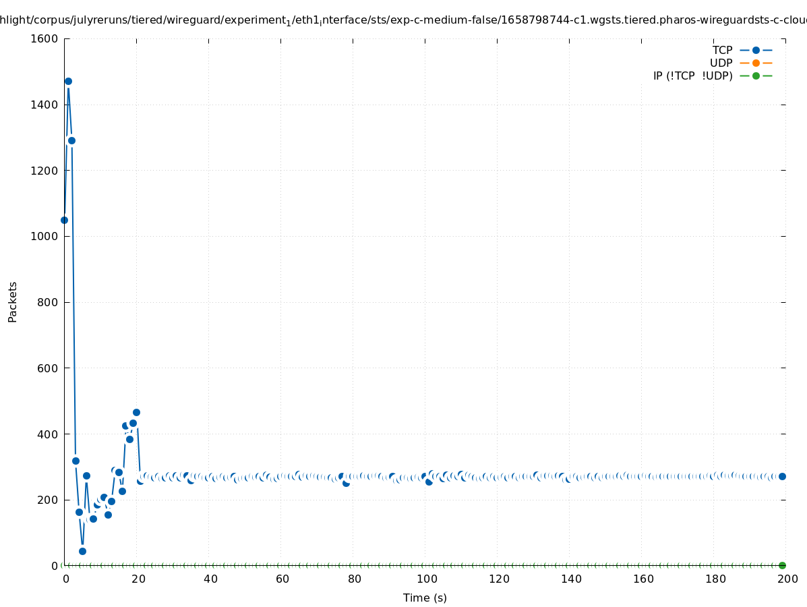Viewport: 807px width, 607px height.
Task: Click the first TCP point at time zero
Action: [x=64, y=220]
